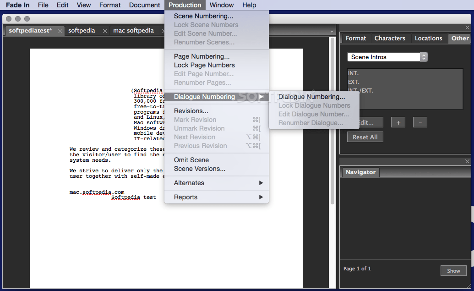Select Lock Page Numbers
The image size is (474, 291).
(x=217, y=65)
